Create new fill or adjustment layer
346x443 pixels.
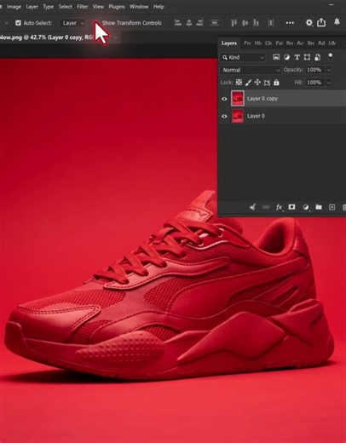(306, 207)
